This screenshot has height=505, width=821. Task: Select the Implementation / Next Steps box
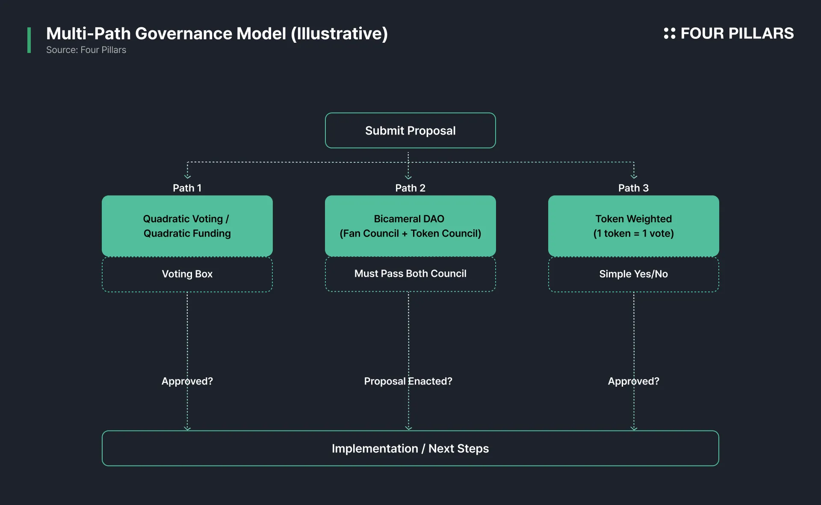410,448
